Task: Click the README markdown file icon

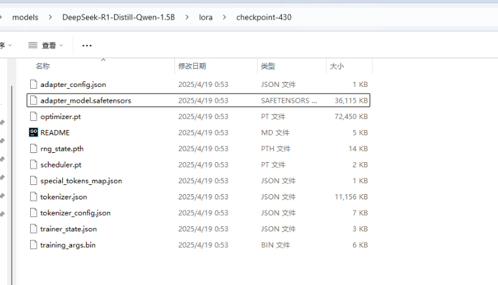Action: (x=33, y=132)
